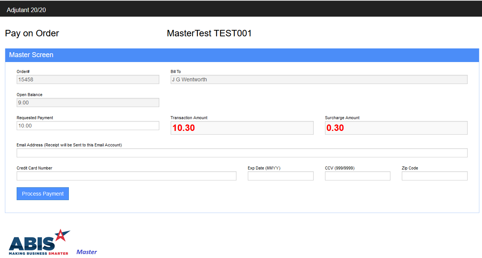Click into the CCV input box

click(358, 176)
